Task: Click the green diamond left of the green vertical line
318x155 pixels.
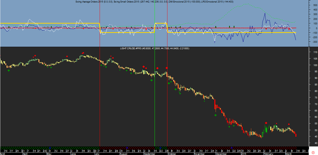Action: (151, 80)
